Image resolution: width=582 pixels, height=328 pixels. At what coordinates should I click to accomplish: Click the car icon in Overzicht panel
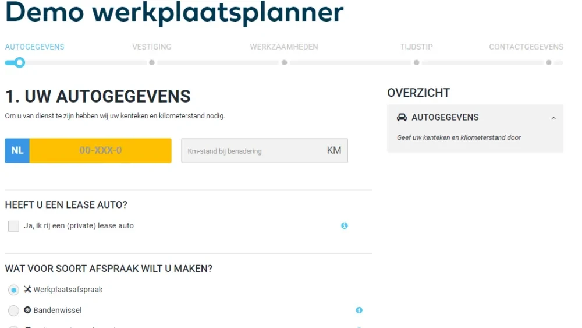point(402,117)
